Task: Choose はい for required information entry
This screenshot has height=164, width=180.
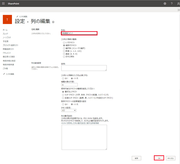Action: pyautogui.click(x=63, y=78)
